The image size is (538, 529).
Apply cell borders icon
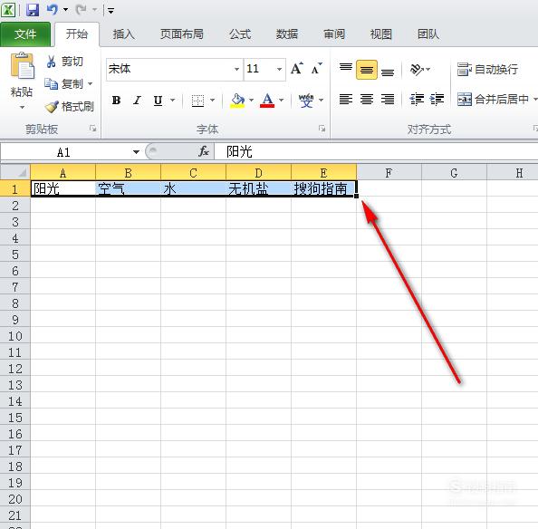coord(198,101)
